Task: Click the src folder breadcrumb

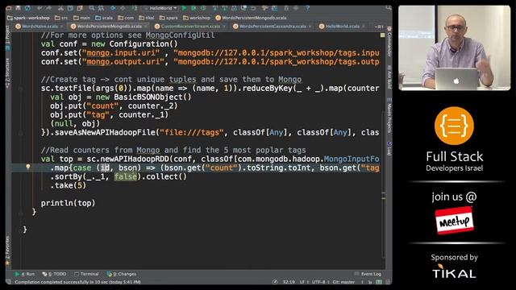Action: point(61,18)
